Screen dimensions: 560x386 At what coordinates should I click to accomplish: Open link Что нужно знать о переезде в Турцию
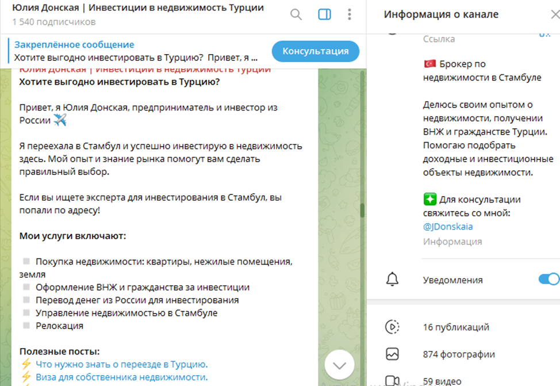click(x=121, y=364)
